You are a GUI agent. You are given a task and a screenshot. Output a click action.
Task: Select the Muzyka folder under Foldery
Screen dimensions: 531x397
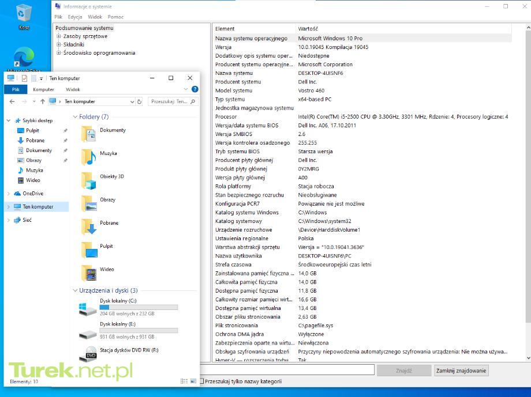[99, 157]
